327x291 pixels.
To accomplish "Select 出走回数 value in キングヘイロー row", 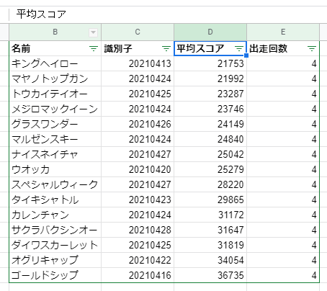I will pyautogui.click(x=283, y=63).
